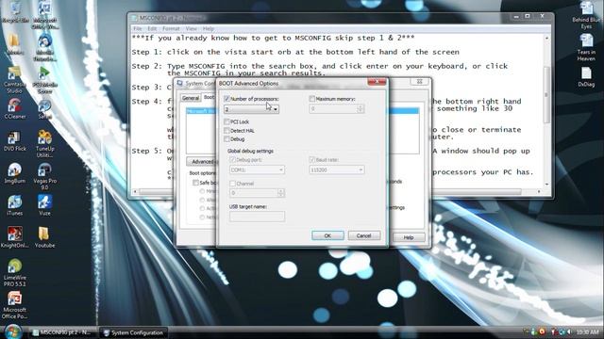Switch to MSCONFIG pt 2 taskbar button
This screenshot has height=339, width=604.
pos(63,332)
